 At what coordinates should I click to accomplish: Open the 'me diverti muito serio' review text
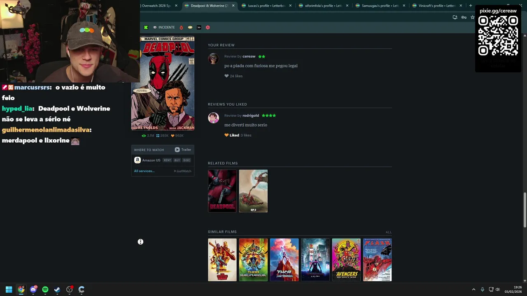[246, 125]
